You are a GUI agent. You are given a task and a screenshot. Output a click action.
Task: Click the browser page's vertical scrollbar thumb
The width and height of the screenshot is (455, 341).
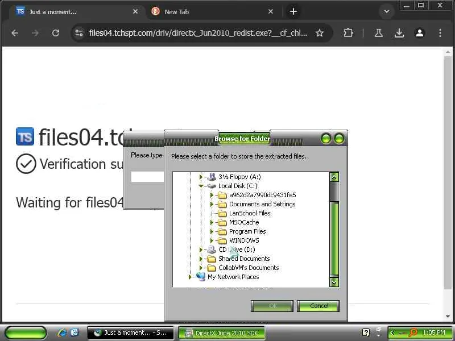448,172
